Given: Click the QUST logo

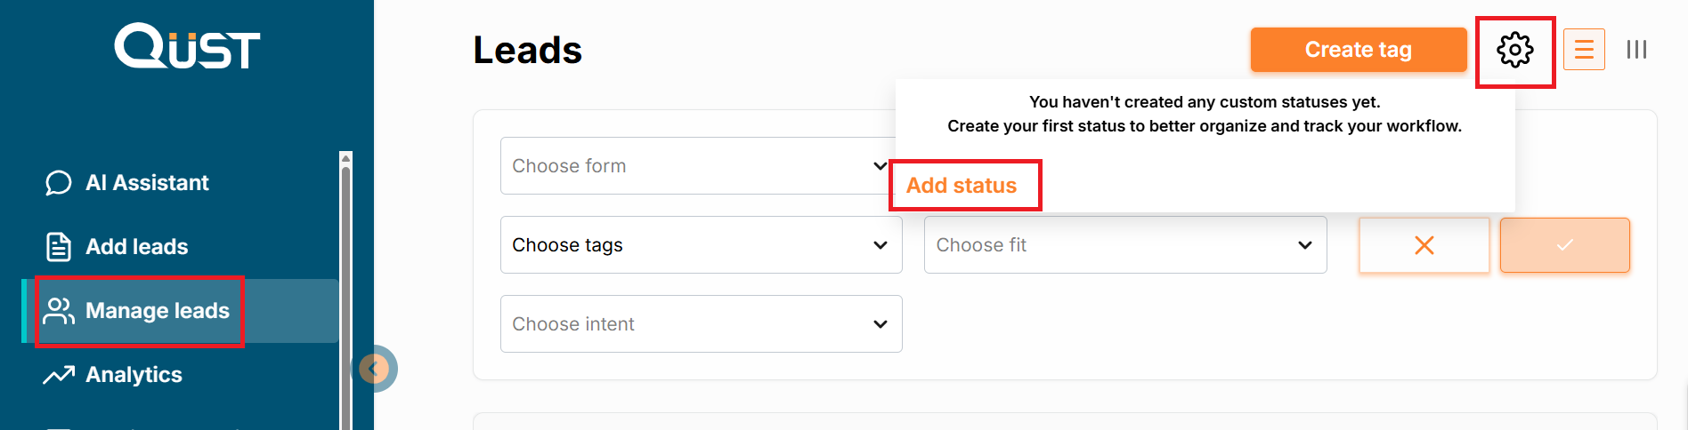Looking at the screenshot, I should pyautogui.click(x=187, y=46).
